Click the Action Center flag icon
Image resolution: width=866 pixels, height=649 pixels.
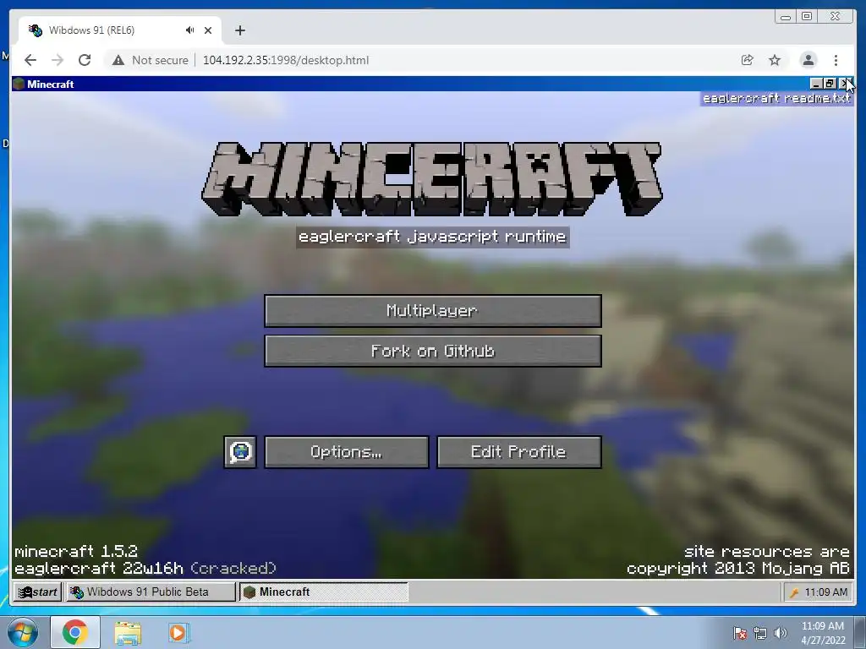[740, 633]
